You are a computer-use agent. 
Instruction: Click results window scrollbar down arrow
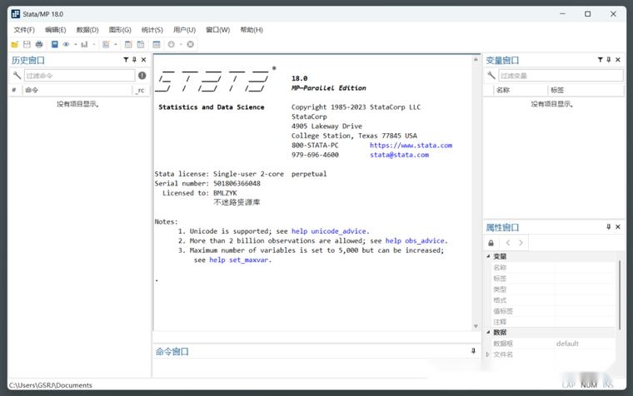(x=476, y=326)
